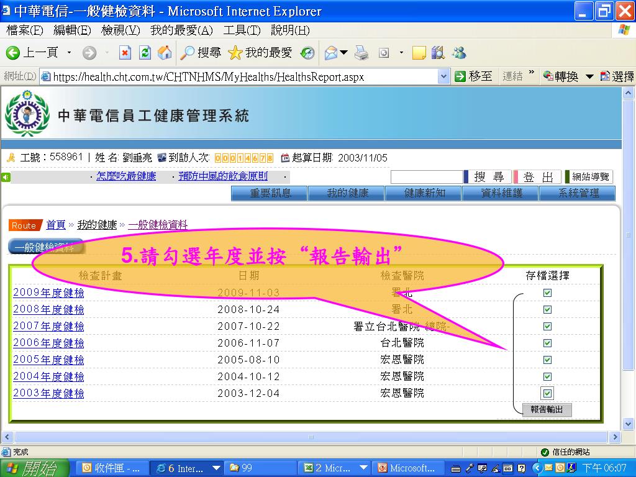
Task: Go to the Home page icon
Action: pos(164,53)
